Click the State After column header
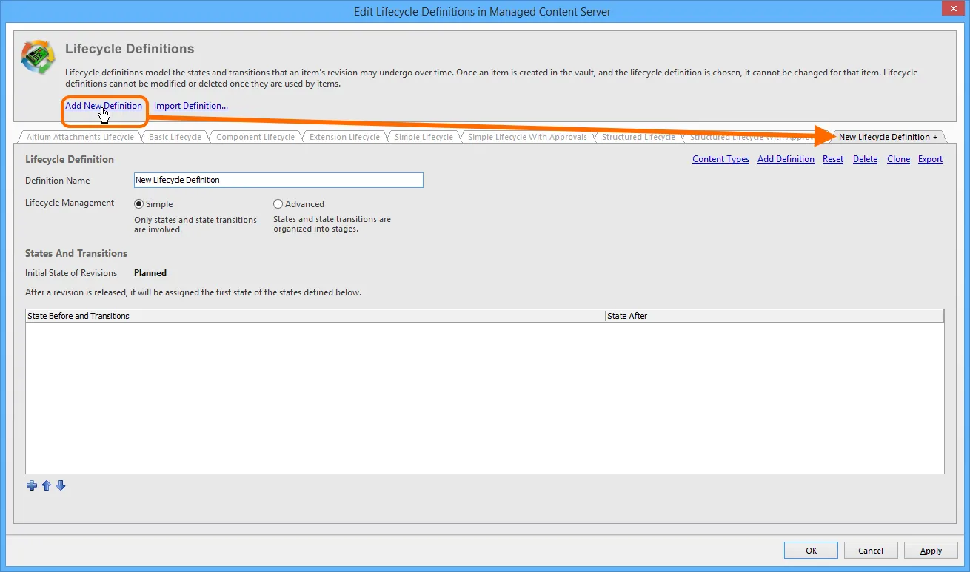This screenshot has width=970, height=572. pos(775,316)
